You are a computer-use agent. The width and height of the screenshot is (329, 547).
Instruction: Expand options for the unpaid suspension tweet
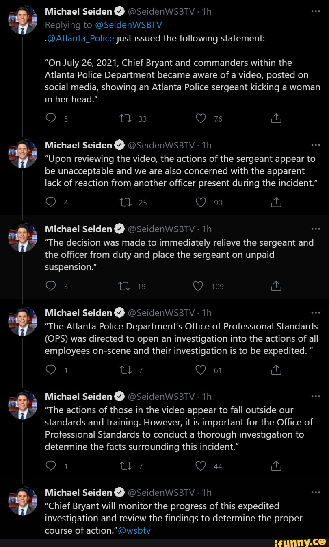click(x=316, y=228)
